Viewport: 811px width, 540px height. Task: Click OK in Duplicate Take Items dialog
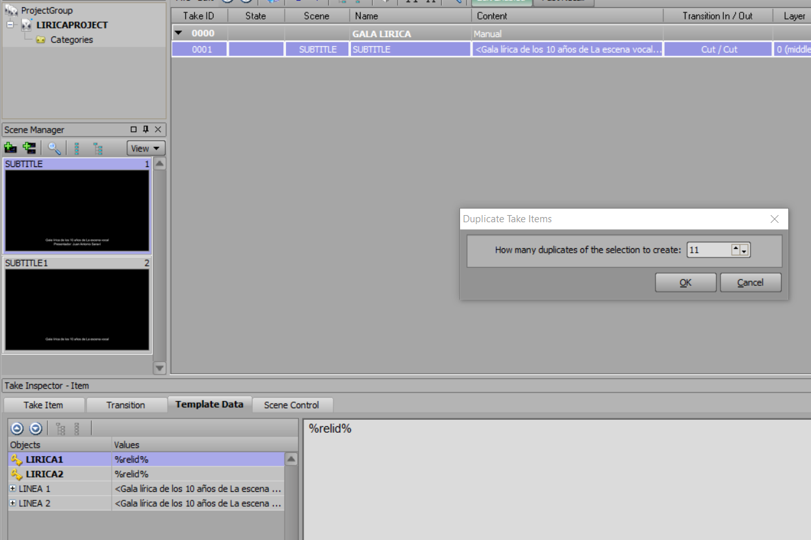click(686, 282)
